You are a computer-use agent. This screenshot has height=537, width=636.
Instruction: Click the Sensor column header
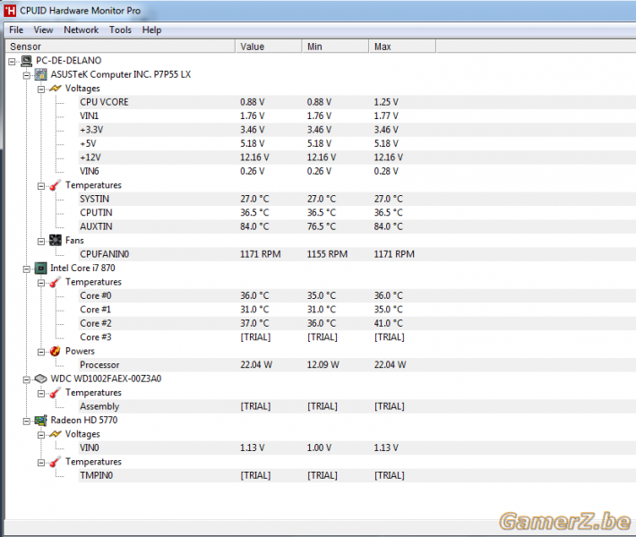pos(120,47)
